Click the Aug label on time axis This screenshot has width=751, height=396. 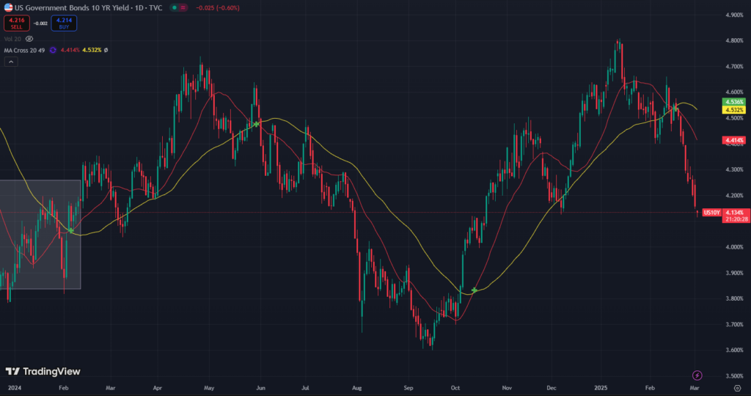coord(356,388)
